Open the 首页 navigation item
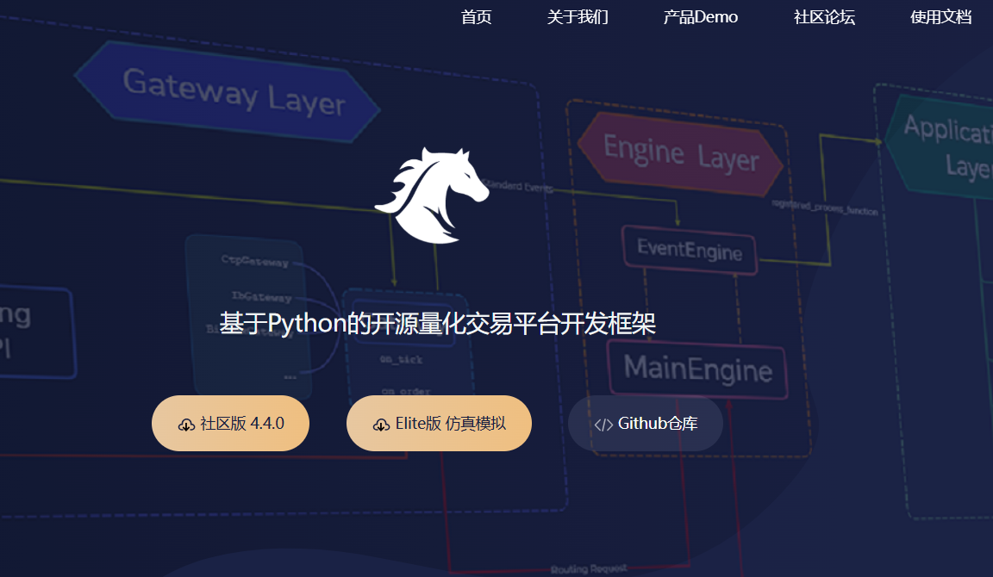Image resolution: width=993 pixels, height=577 pixels. point(476,17)
